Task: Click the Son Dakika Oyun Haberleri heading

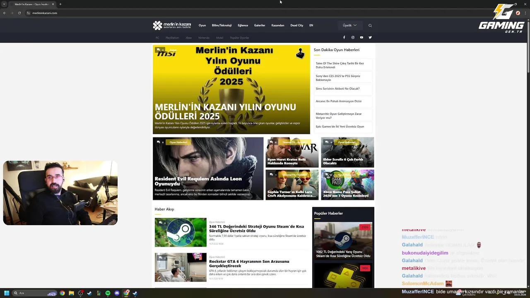Action: [x=337, y=50]
